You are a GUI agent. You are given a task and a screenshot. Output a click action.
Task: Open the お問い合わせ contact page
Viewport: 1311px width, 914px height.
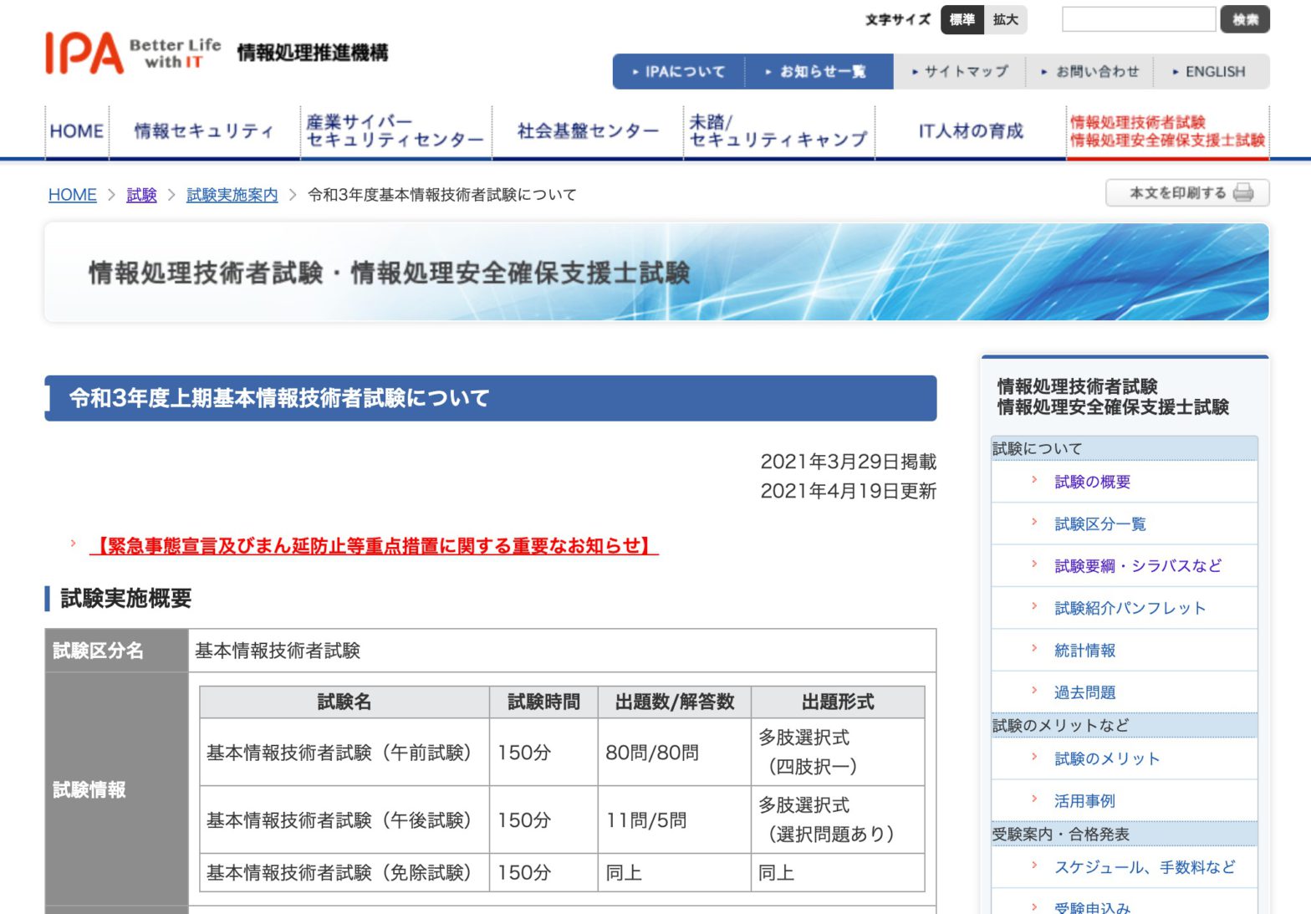(x=1091, y=72)
